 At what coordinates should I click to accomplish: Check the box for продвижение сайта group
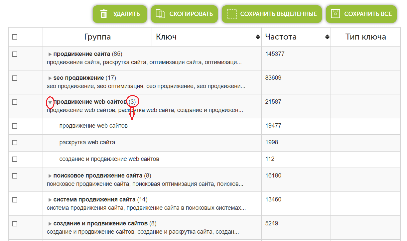pos(15,54)
